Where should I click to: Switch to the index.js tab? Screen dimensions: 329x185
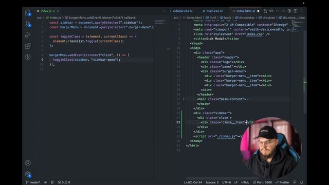click(x=46, y=11)
